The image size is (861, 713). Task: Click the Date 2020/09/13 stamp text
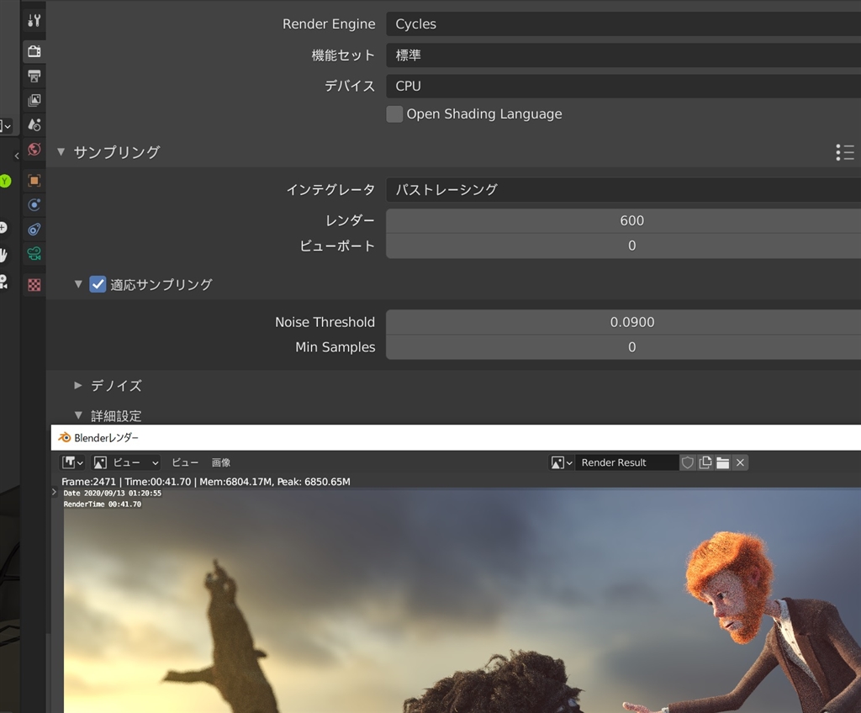point(112,494)
